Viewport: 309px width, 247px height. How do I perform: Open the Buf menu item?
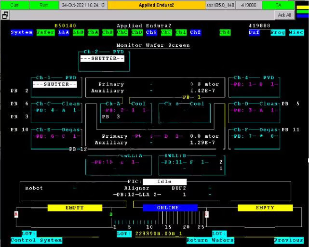coord(254,33)
